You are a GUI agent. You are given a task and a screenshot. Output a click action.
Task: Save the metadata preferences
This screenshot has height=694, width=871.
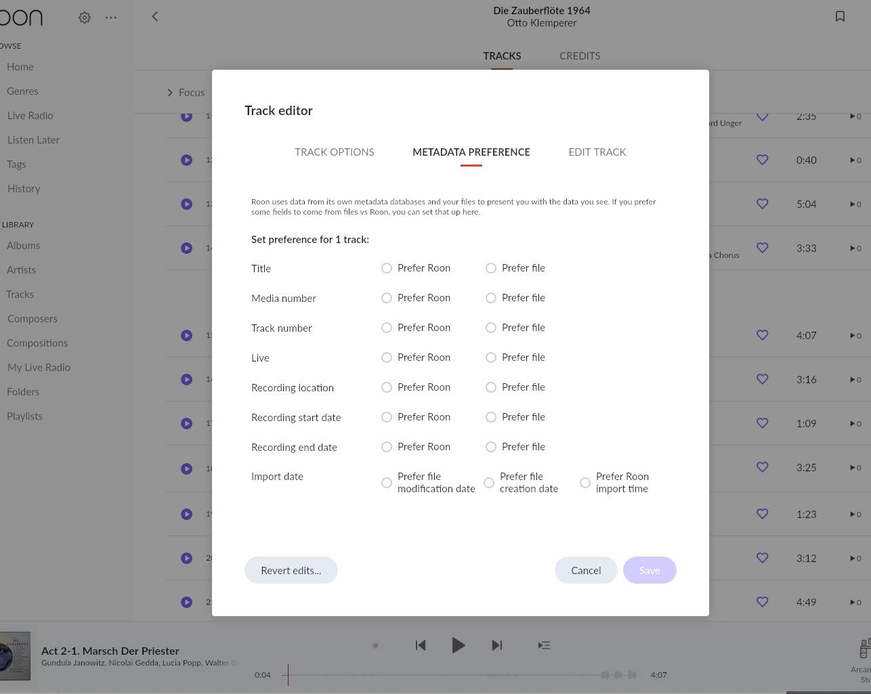pos(650,570)
